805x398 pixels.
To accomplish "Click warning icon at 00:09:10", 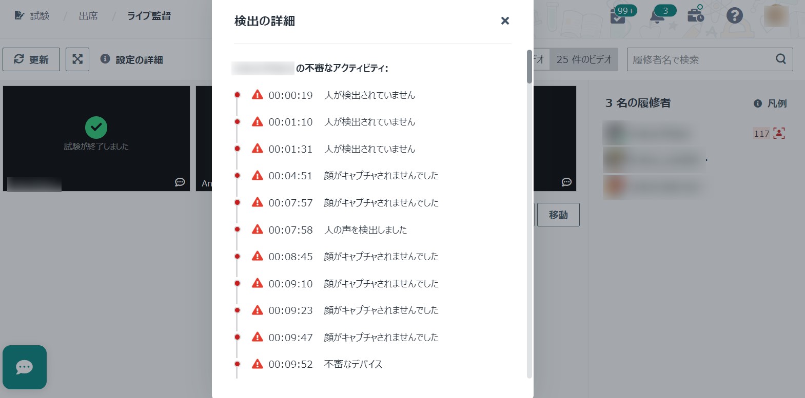I will click(x=258, y=283).
